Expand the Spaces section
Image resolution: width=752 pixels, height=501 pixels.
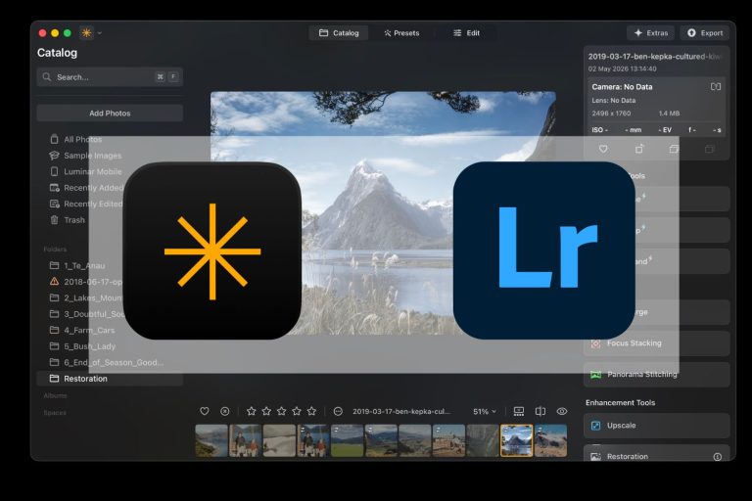55,413
